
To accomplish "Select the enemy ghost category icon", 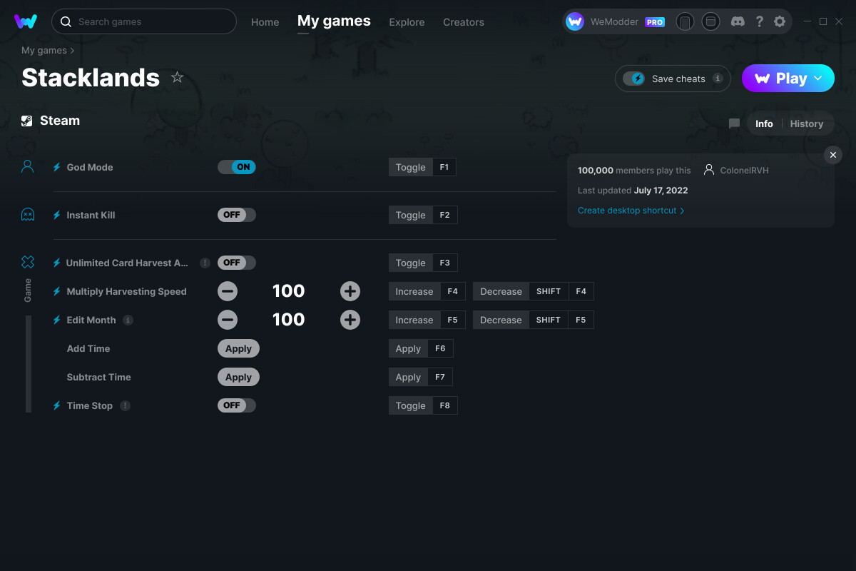I will (28, 215).
